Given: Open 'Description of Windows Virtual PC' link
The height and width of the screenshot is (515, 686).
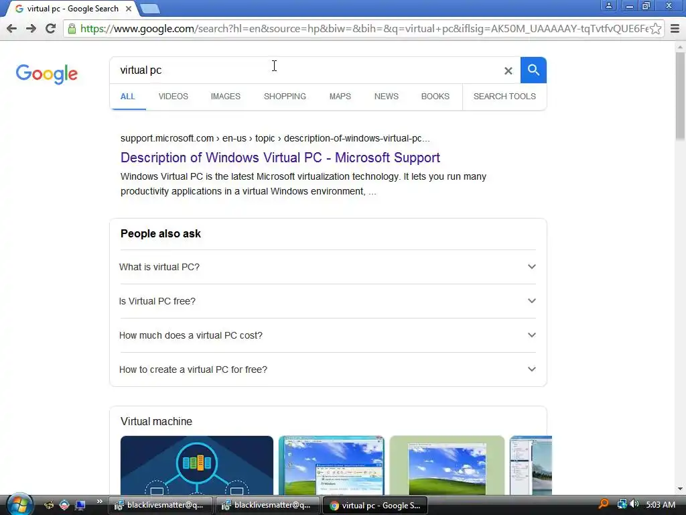Looking at the screenshot, I should point(280,158).
